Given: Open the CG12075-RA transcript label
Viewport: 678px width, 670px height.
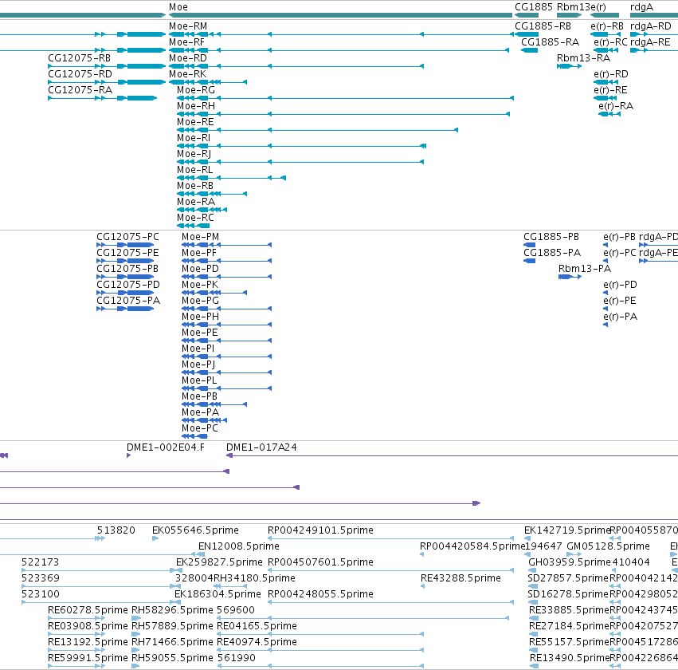Looking at the screenshot, I should (80, 90).
